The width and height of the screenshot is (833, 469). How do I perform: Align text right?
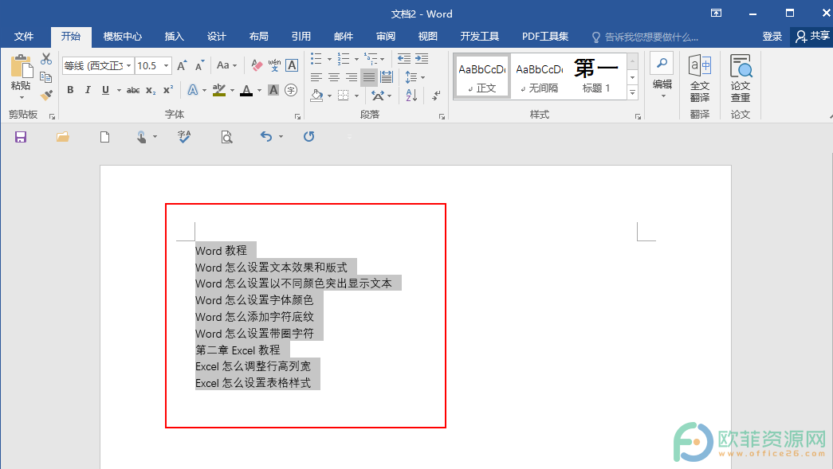(x=352, y=77)
